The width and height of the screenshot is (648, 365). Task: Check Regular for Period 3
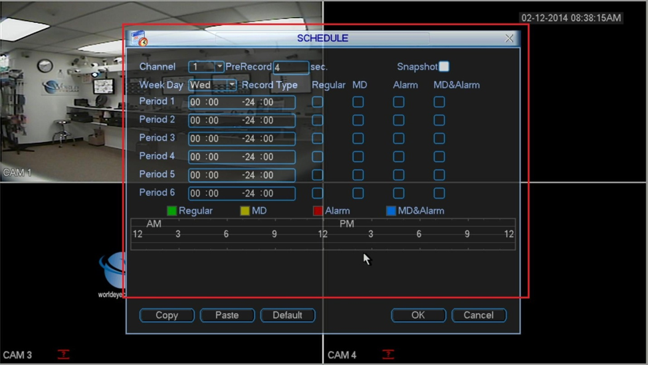coord(318,138)
